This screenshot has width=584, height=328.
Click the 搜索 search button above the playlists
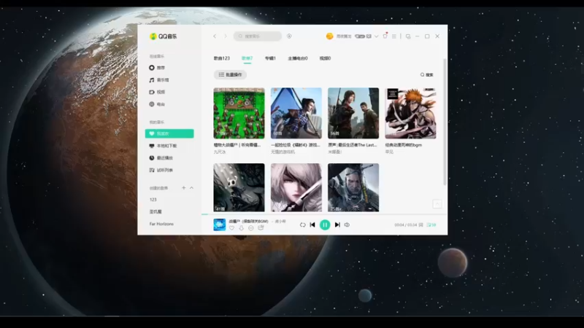(x=427, y=75)
